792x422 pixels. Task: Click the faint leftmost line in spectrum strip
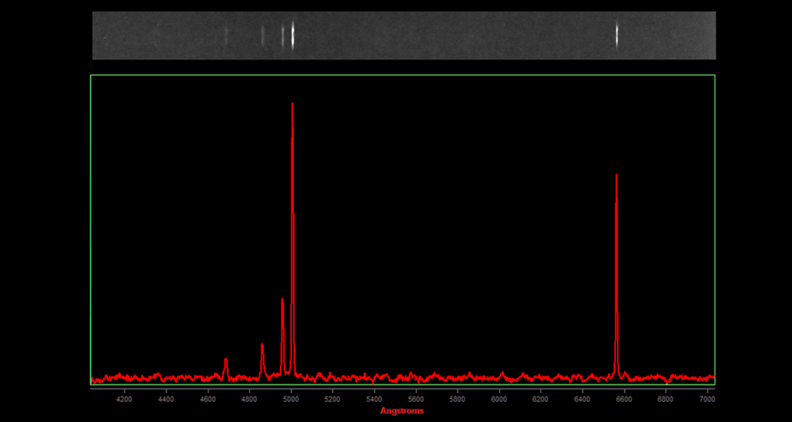coord(226,35)
